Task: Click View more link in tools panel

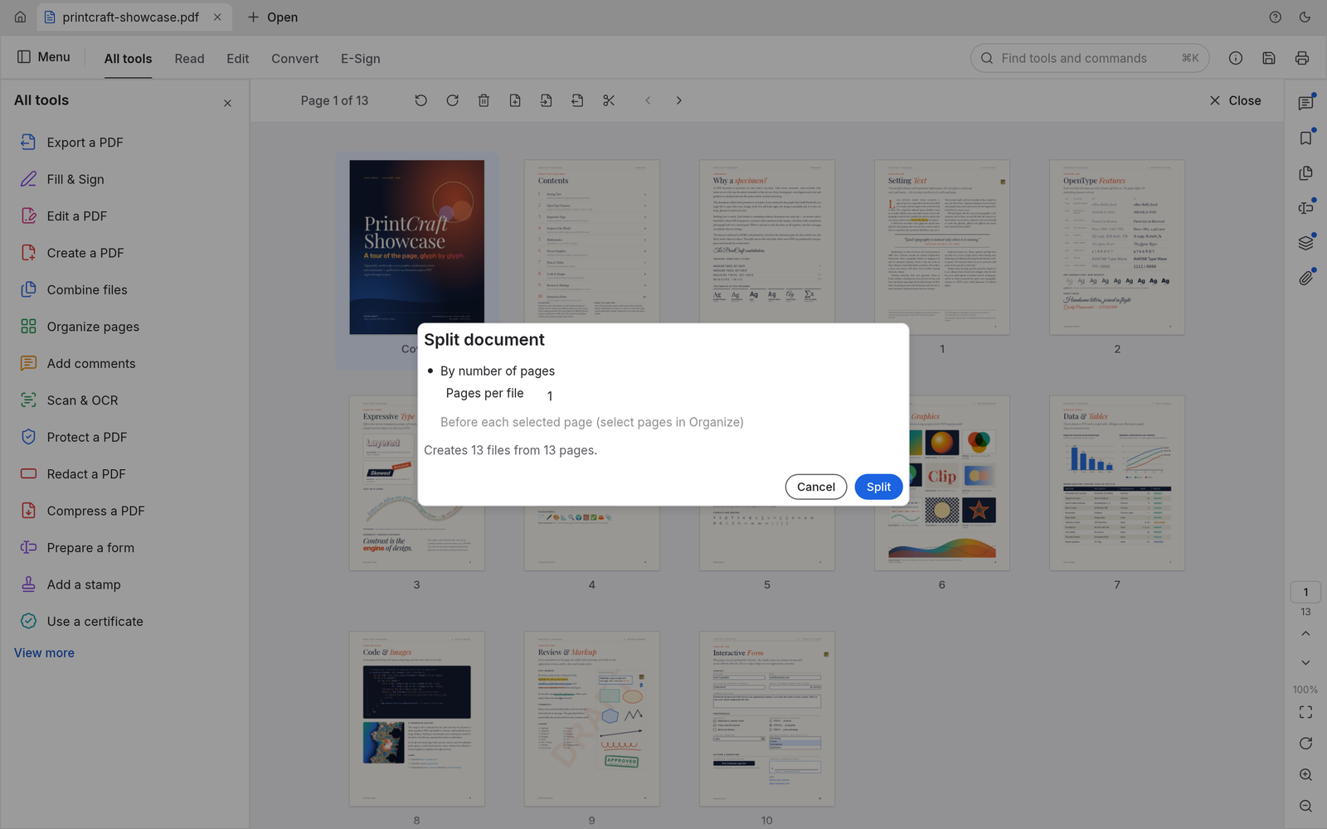Action: pyautogui.click(x=44, y=653)
